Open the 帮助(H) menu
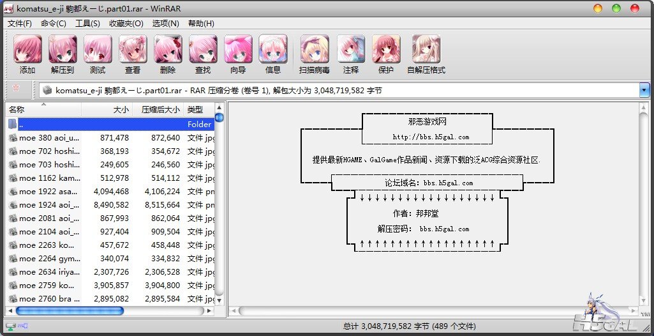Image resolution: width=654 pixels, height=336 pixels. pyautogui.click(x=201, y=24)
